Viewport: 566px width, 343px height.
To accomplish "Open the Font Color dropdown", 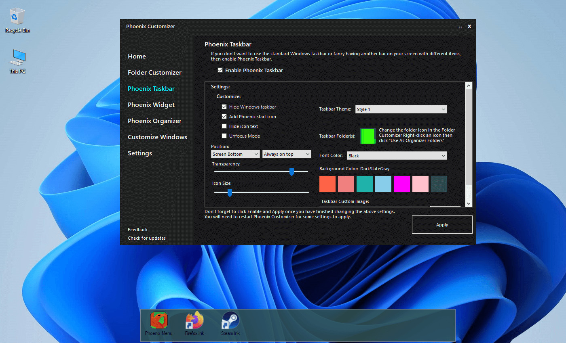I will [x=397, y=156].
